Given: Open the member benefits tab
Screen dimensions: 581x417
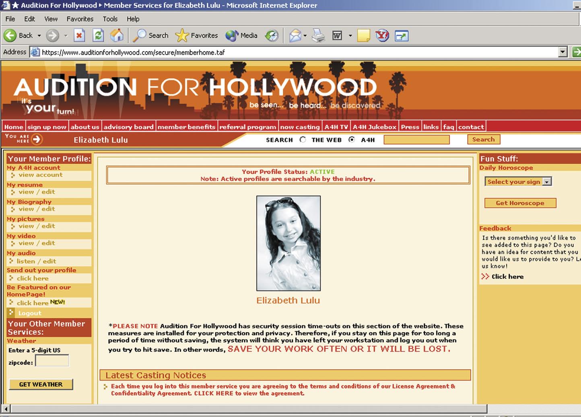Looking at the screenshot, I should coord(187,127).
